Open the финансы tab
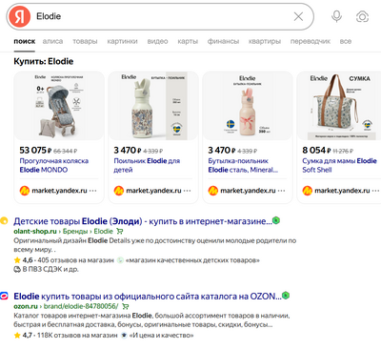 pos(223,41)
